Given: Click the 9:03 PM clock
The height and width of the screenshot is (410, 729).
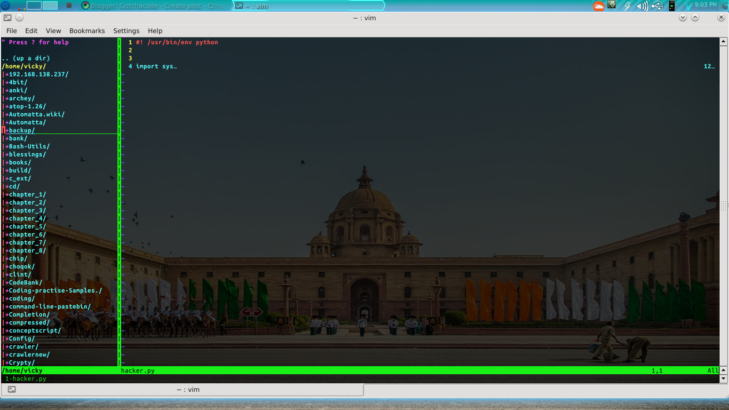Looking at the screenshot, I should point(704,5).
